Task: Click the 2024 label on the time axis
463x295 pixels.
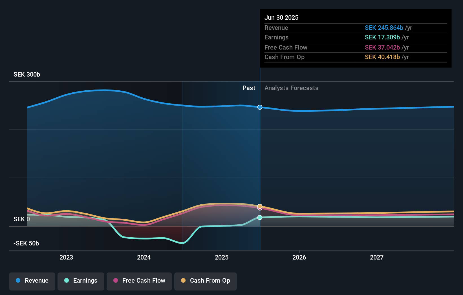Action: 144,257
